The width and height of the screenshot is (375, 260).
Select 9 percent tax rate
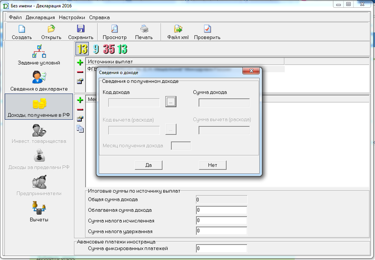96,49
